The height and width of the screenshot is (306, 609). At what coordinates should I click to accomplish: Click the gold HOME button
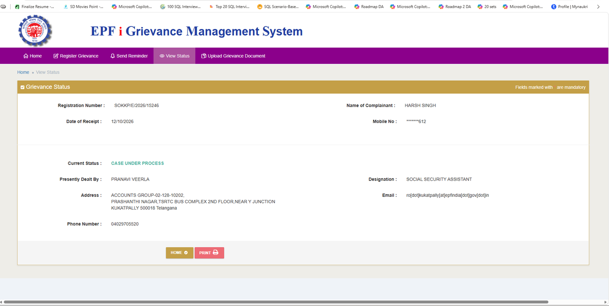point(180,253)
